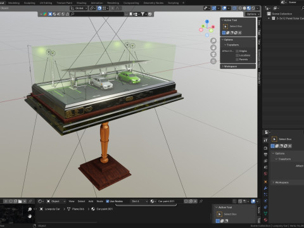Switch to the Shading workspace tab
This screenshot has width=304, height=228.
81,3
